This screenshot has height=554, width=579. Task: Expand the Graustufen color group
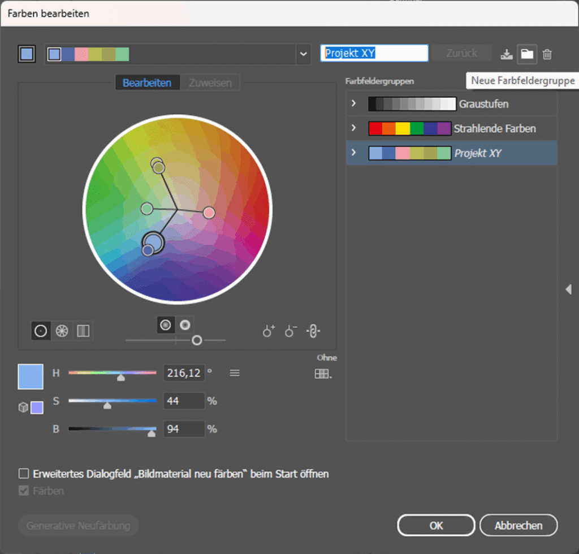[x=354, y=104]
